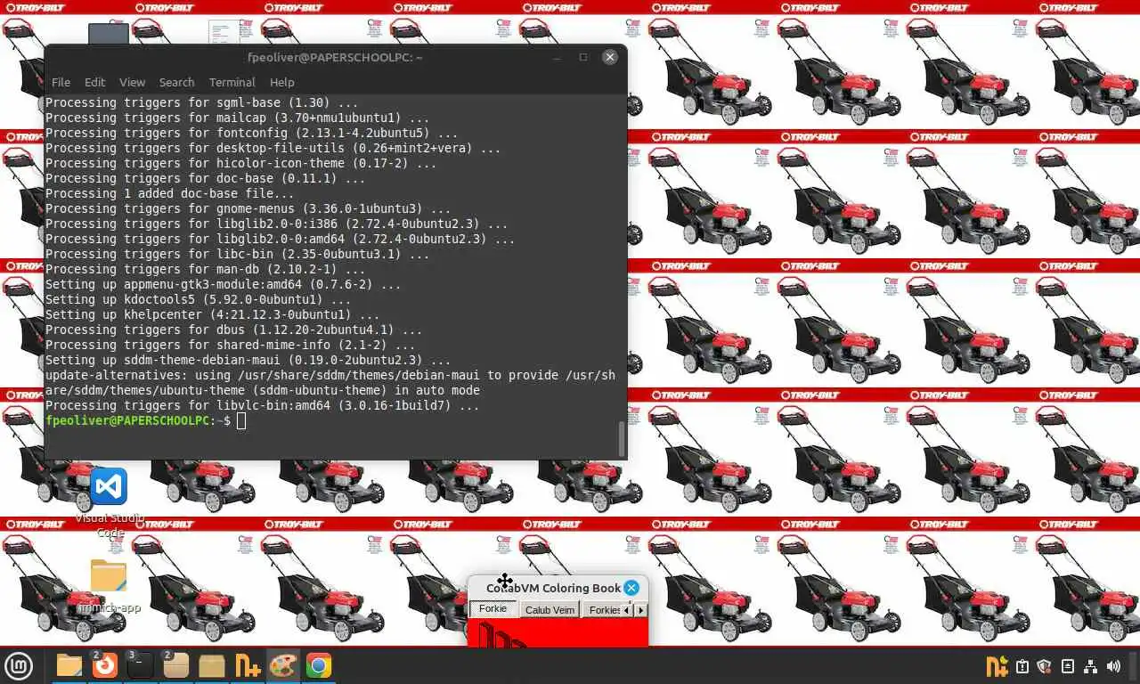The width and height of the screenshot is (1140, 684).
Task: Open the network connections tray icon
Action: click(x=1091, y=665)
